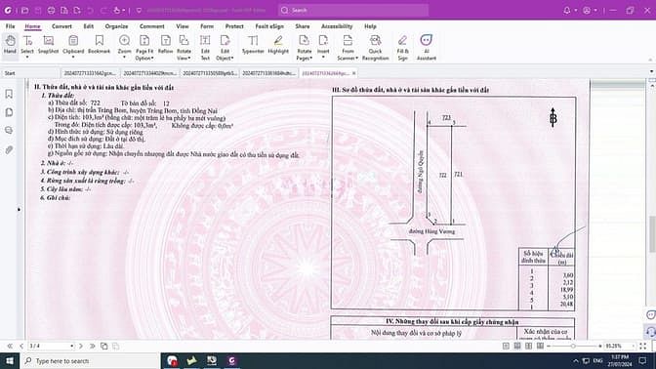Click zoom in plus button
Image resolution: width=656 pixels, height=369 pixels.
600,346
